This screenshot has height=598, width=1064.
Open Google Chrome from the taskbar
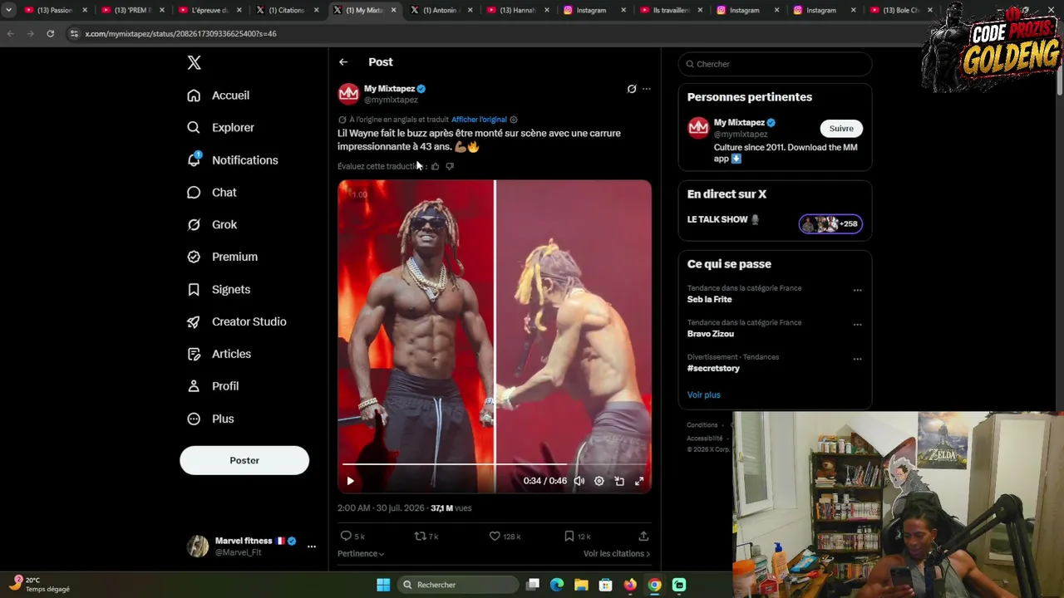(x=655, y=585)
